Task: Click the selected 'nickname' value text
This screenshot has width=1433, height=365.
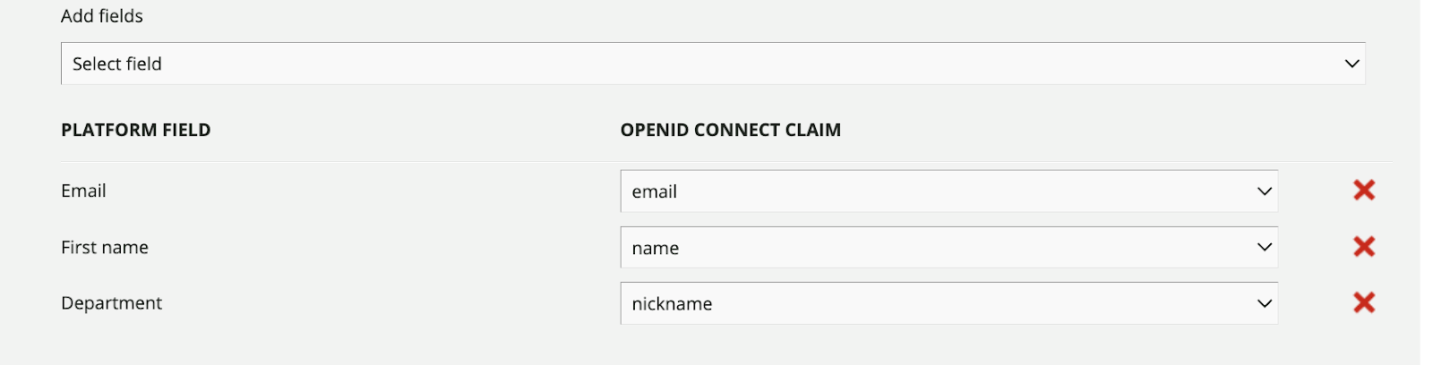Action: click(x=672, y=304)
